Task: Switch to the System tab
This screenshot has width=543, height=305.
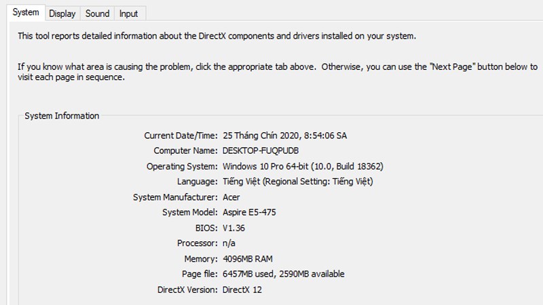Action: click(x=26, y=13)
